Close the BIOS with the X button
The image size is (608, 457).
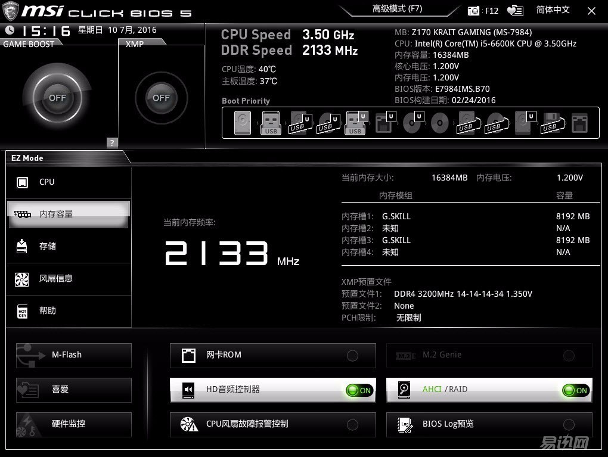[x=591, y=11]
